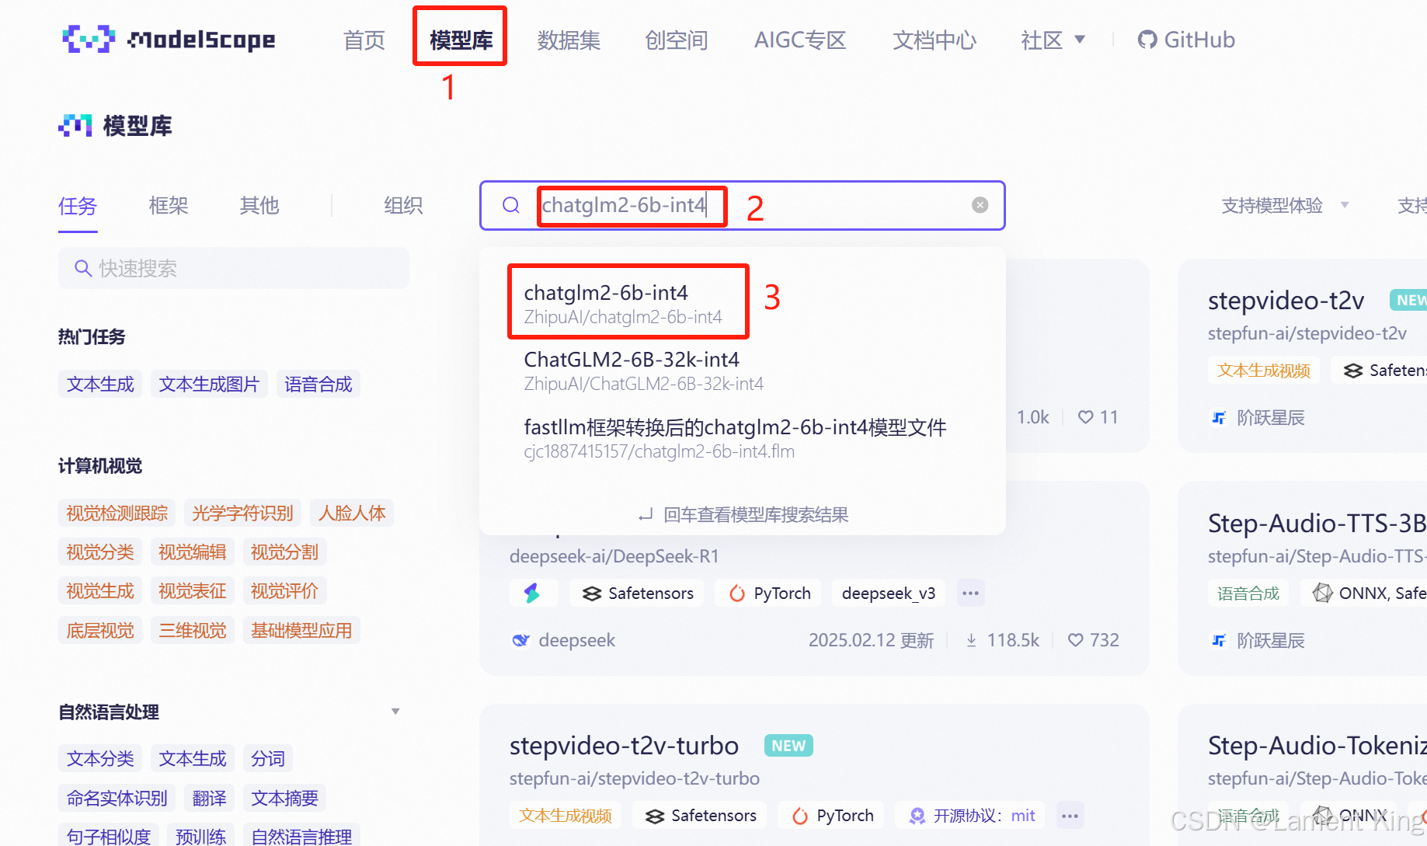Select the 文本分类 task tag
The image size is (1427, 846).
click(x=100, y=758)
